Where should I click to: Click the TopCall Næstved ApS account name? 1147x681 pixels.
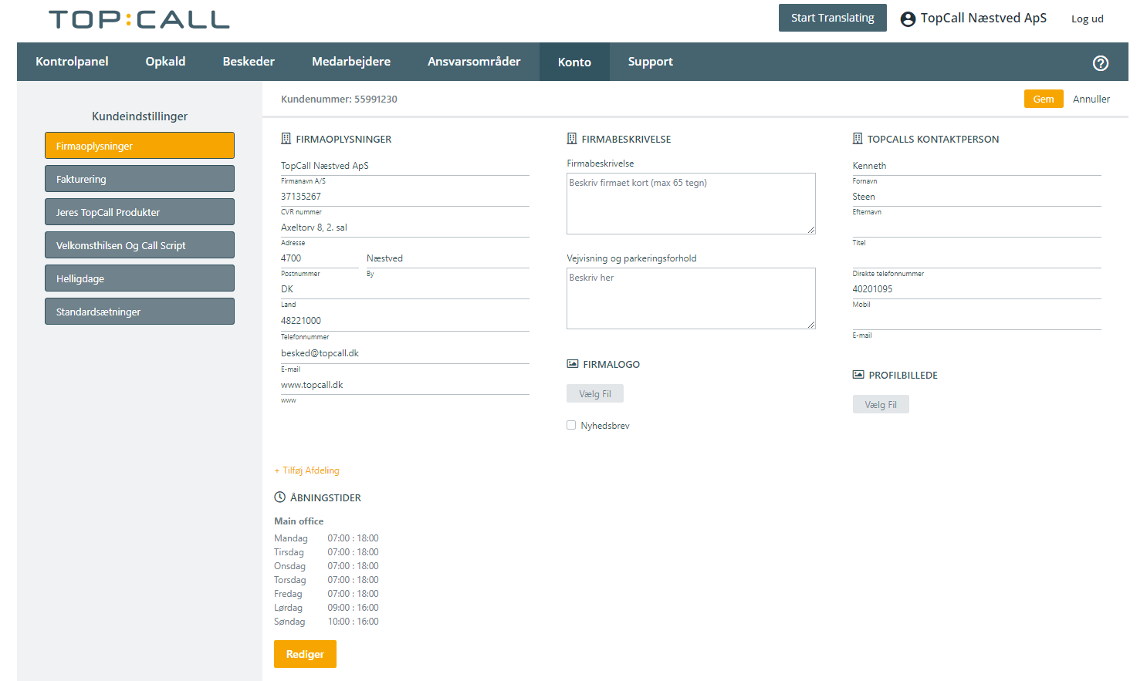click(x=983, y=19)
